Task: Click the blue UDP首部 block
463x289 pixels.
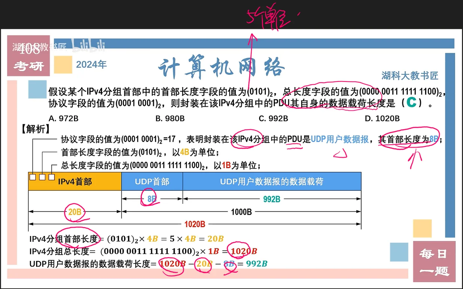Action: (x=152, y=182)
